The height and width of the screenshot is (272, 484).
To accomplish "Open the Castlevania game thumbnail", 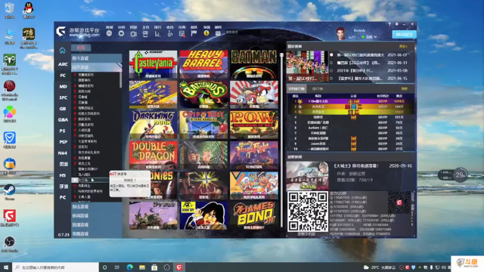I will pyautogui.click(x=153, y=64).
